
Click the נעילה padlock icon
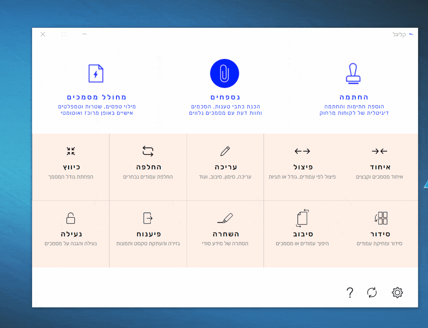pyautogui.click(x=71, y=218)
